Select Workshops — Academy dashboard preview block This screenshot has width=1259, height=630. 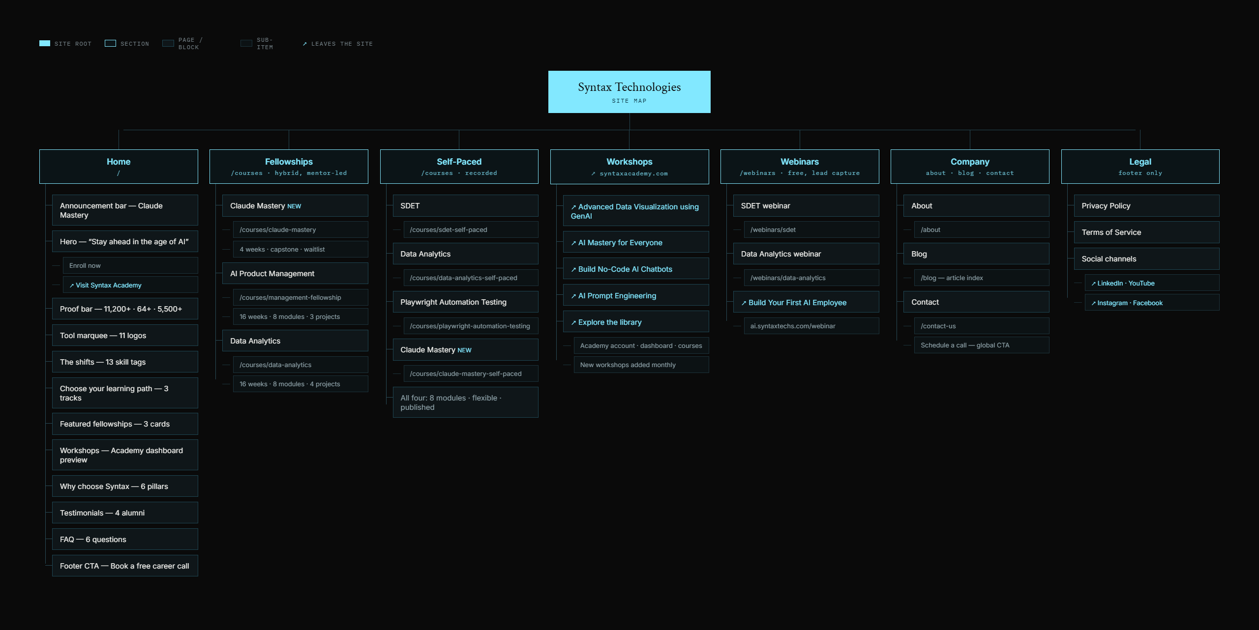[x=125, y=455]
